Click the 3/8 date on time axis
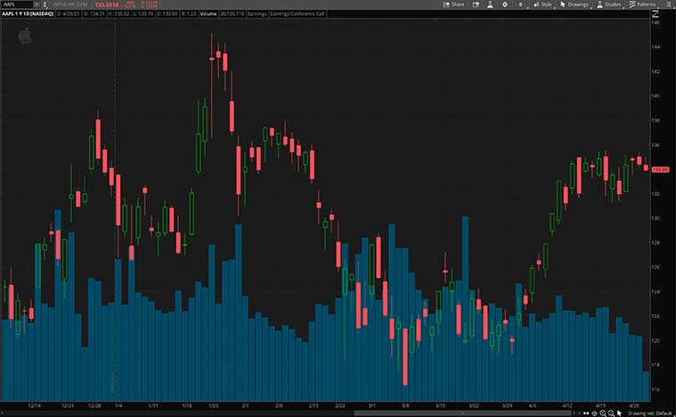The height and width of the screenshot is (417, 676). click(405, 405)
